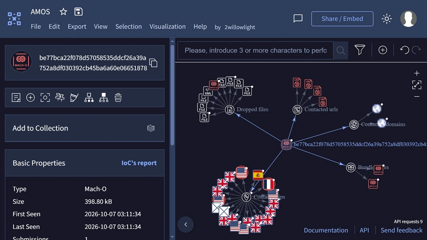Open the node notes icon

[16, 98]
